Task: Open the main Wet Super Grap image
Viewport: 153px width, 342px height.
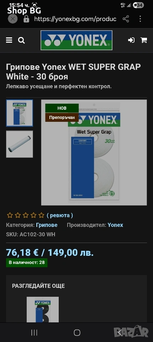Action: pyautogui.click(x=94, y=152)
